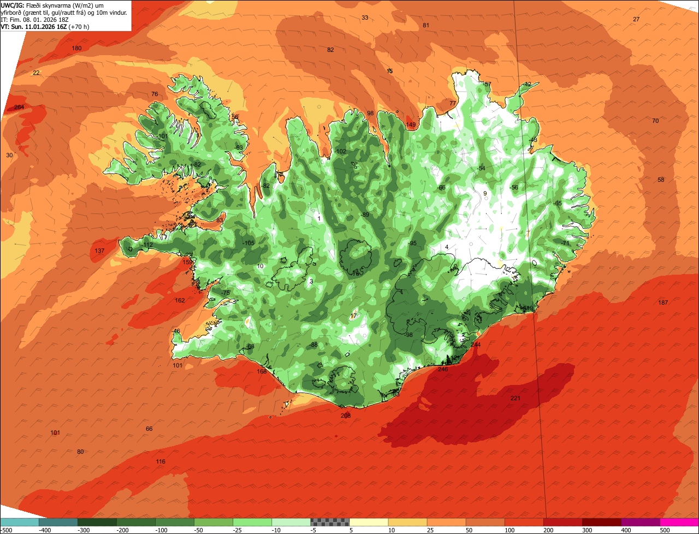The height and width of the screenshot is (534, 699).
Task: Select the legend swatch between -100 and -50
Action: point(175,522)
